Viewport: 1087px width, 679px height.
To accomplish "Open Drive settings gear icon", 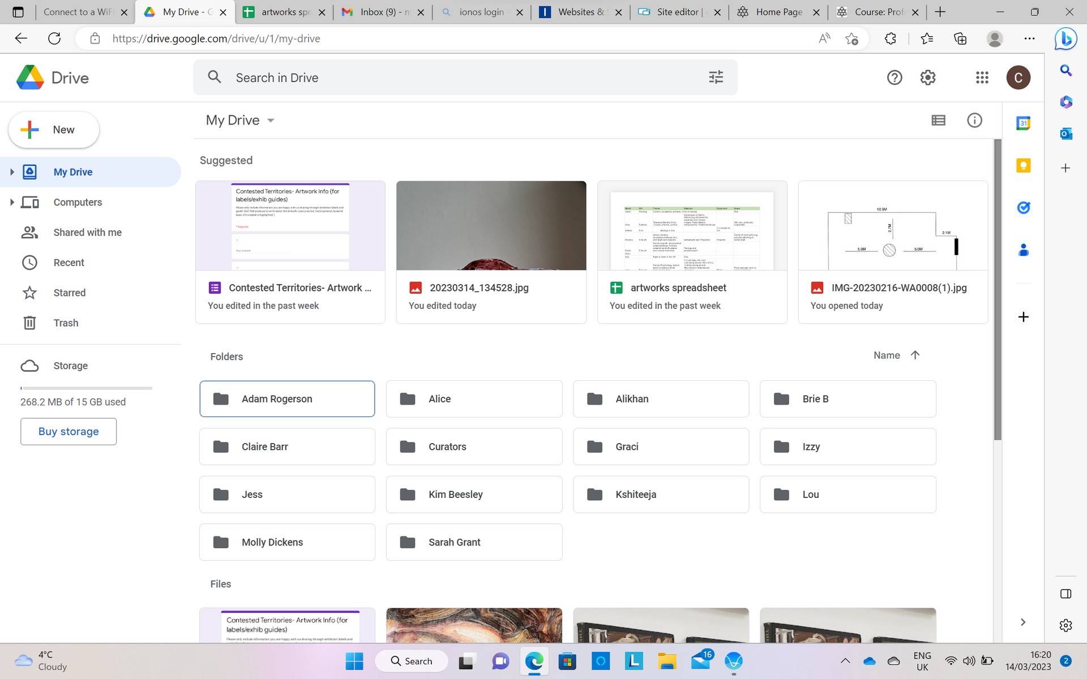I will click(x=928, y=78).
